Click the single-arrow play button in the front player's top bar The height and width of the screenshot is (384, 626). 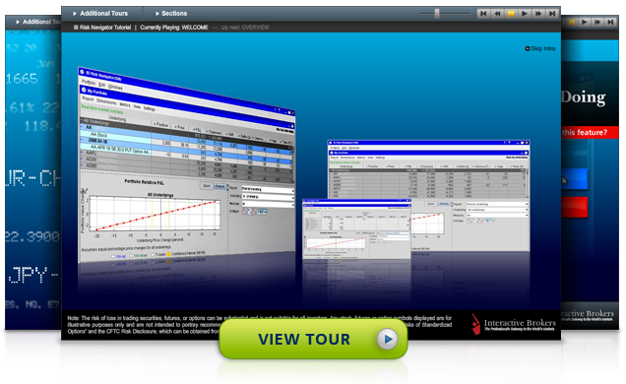click(x=525, y=14)
